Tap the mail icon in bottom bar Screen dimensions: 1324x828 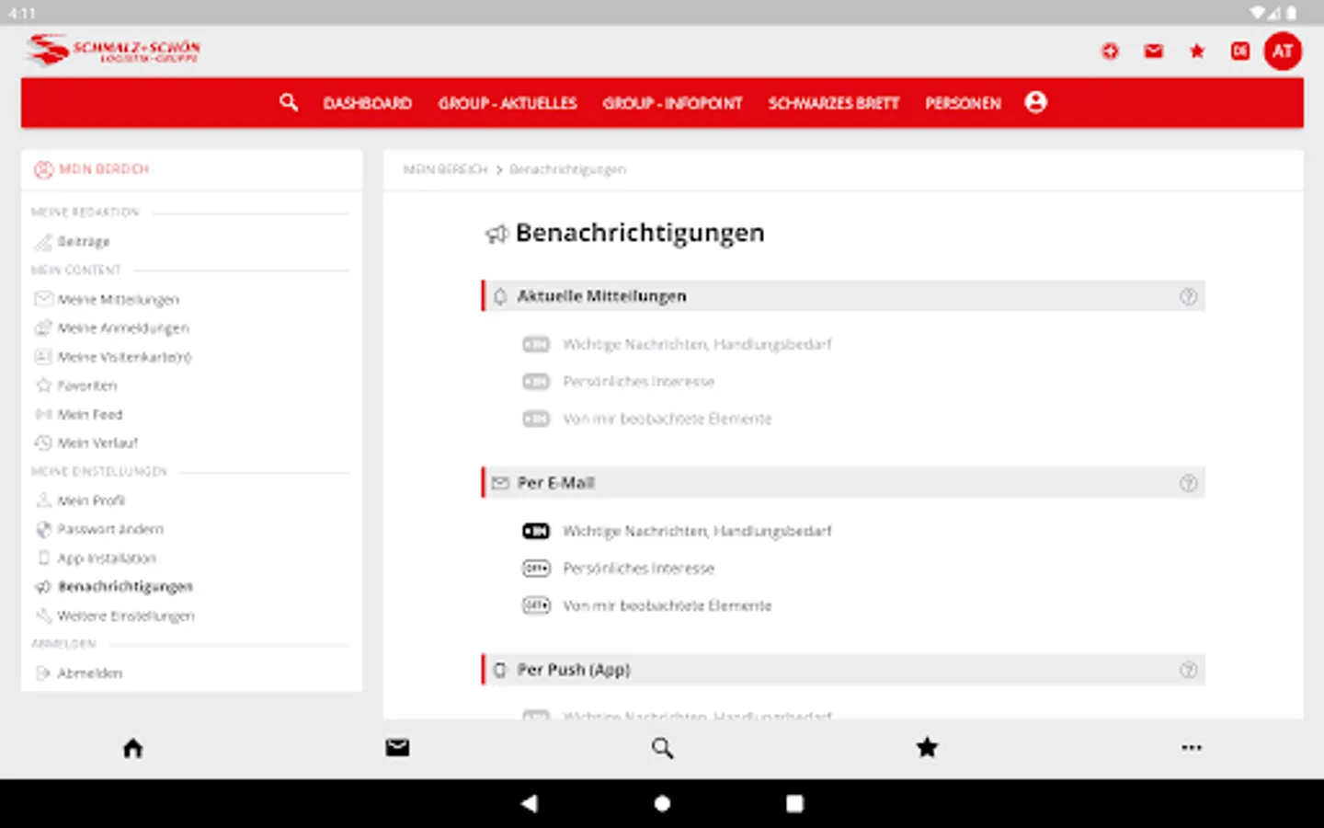[398, 748]
